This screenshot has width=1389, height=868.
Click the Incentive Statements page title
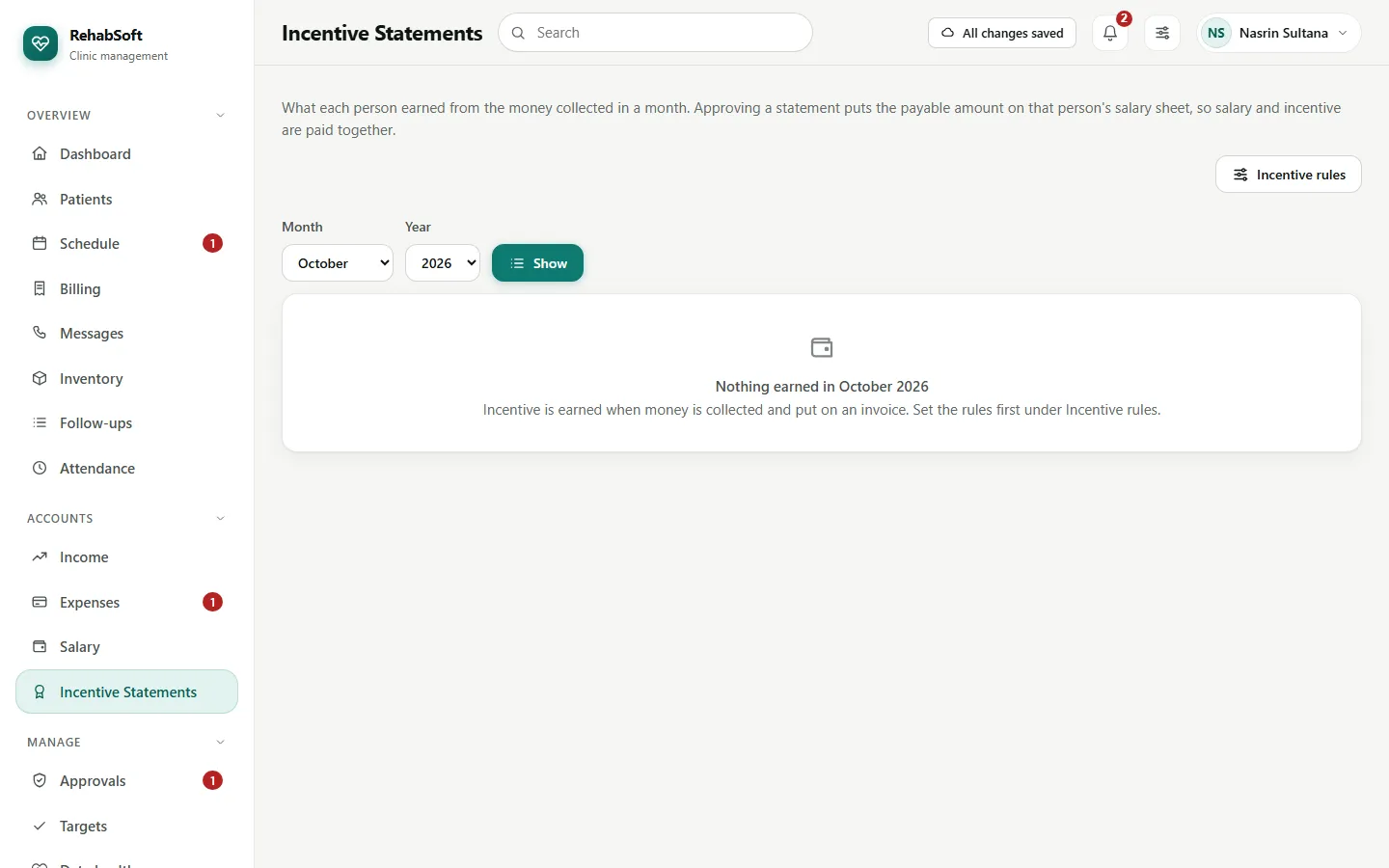(x=382, y=33)
